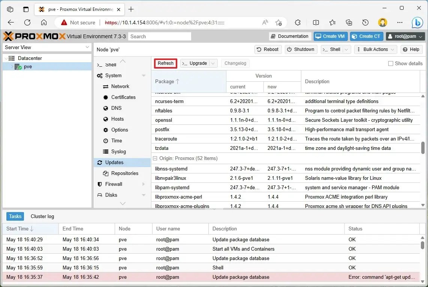Open Documentation from the header
The height and width of the screenshot is (287, 428).
(290, 36)
